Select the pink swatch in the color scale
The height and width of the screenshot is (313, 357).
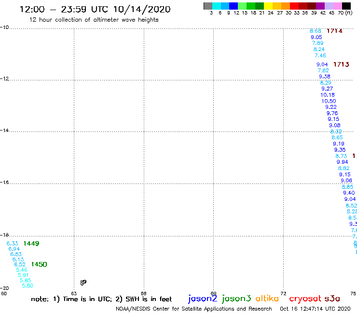(x=338, y=6)
